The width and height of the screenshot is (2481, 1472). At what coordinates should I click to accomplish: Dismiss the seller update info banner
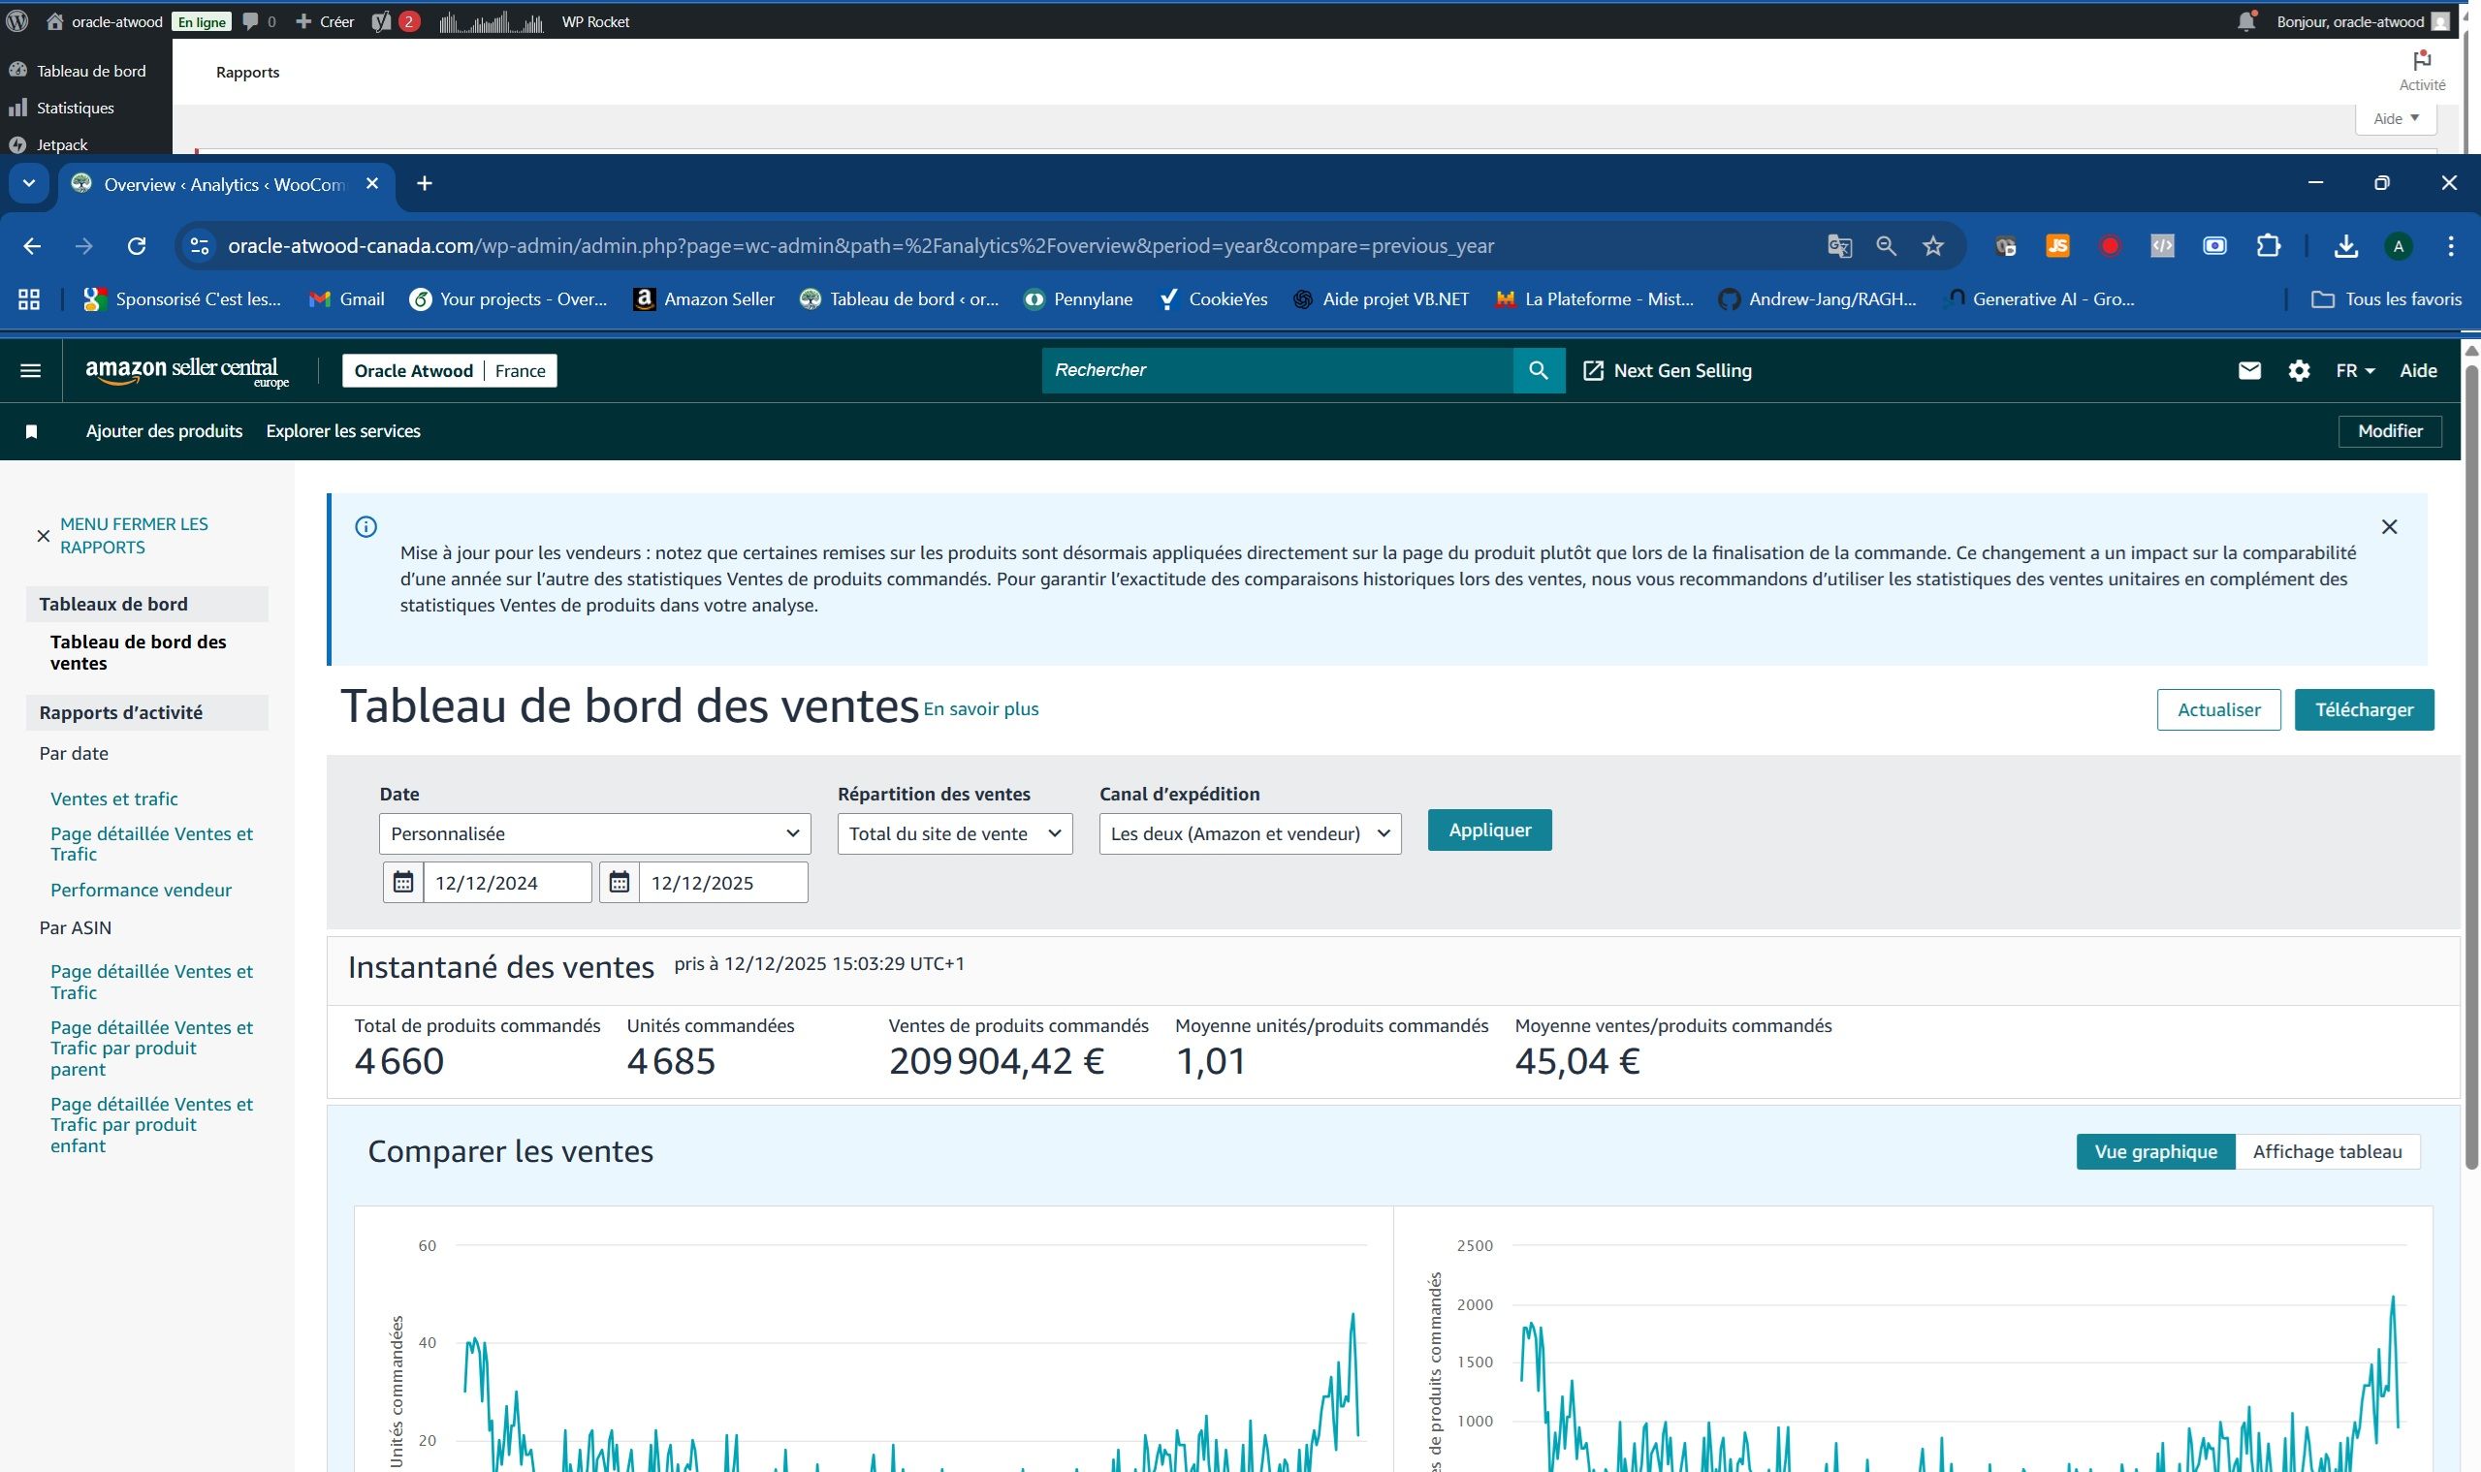pyautogui.click(x=2389, y=527)
